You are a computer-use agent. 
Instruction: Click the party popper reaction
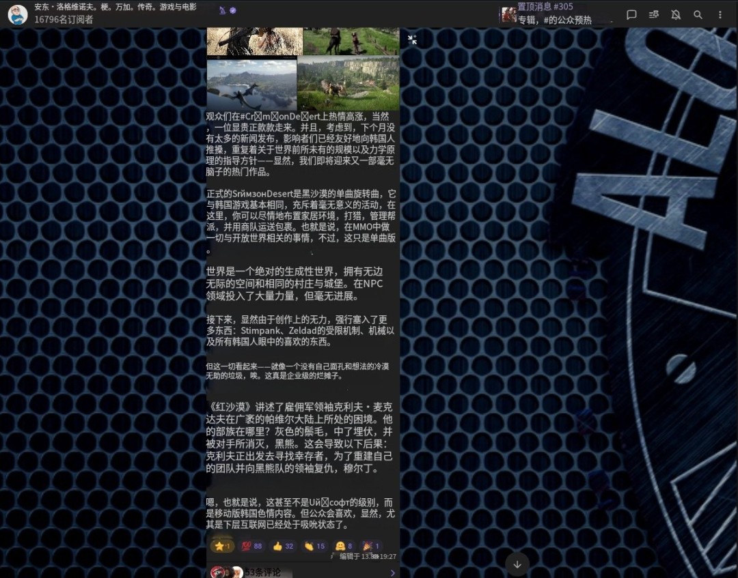[x=371, y=546]
